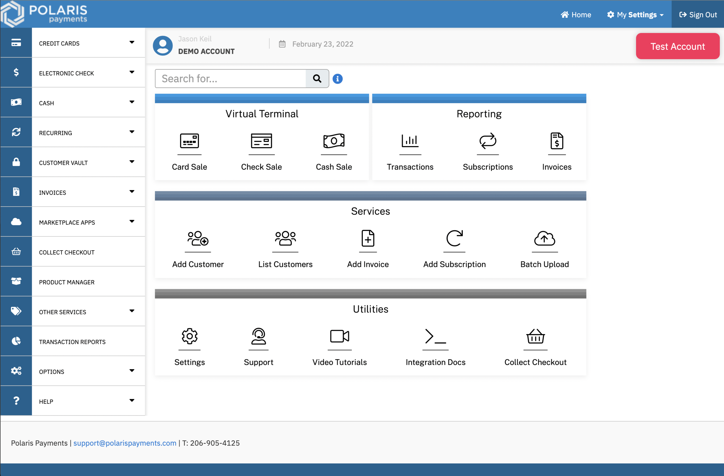
Task: Expand the Options menu arrow
Action: 132,370
